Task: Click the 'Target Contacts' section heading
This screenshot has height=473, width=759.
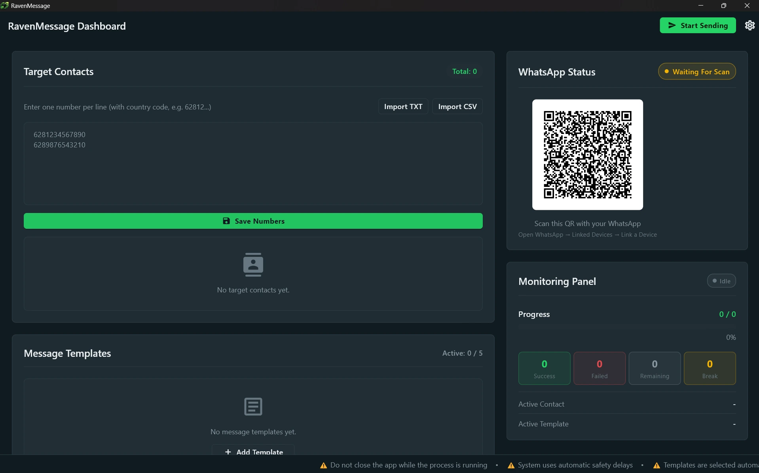Action: click(x=59, y=72)
